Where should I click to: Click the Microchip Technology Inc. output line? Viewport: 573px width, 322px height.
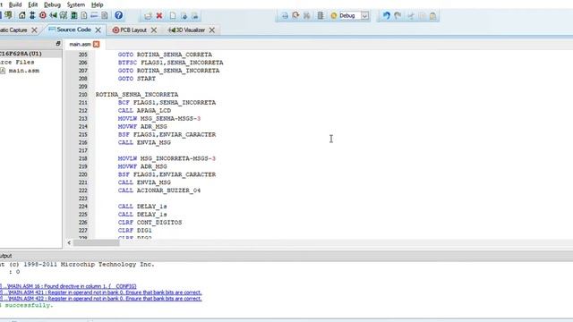click(x=77, y=265)
